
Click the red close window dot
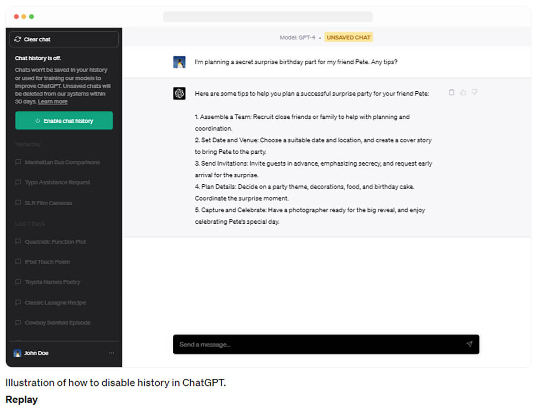tap(16, 17)
